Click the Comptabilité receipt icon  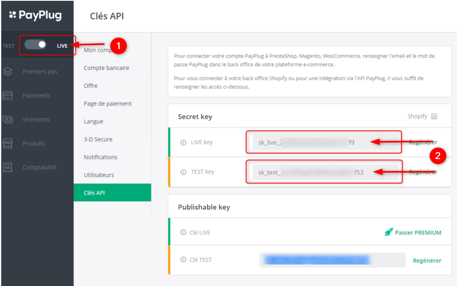8,167
